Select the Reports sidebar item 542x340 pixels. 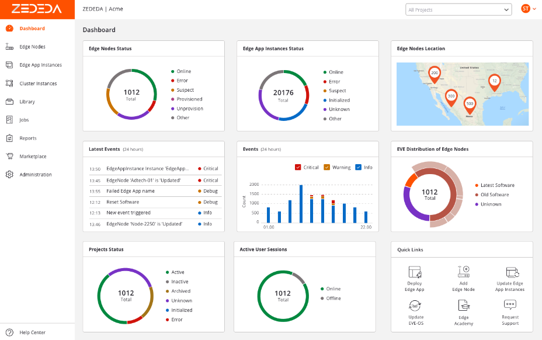27,138
